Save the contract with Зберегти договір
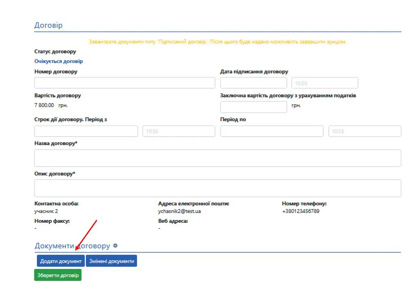The image size is (413, 289). (x=57, y=275)
